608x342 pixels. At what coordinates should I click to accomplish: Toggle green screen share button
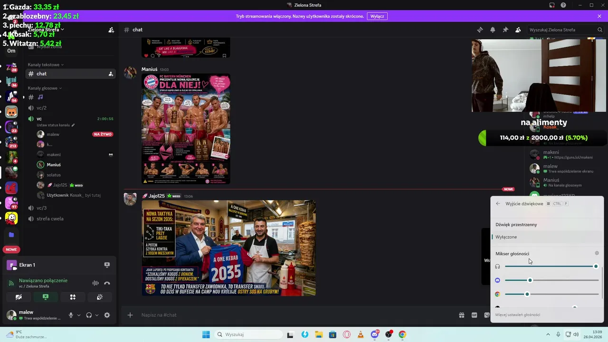pos(46,297)
